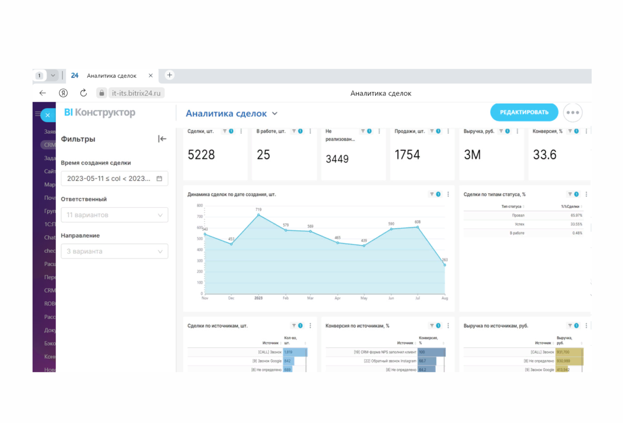Viewport: 623px width, 423px height.
Task: Click the [9] Звонок Google 842 bar
Action: click(289, 361)
